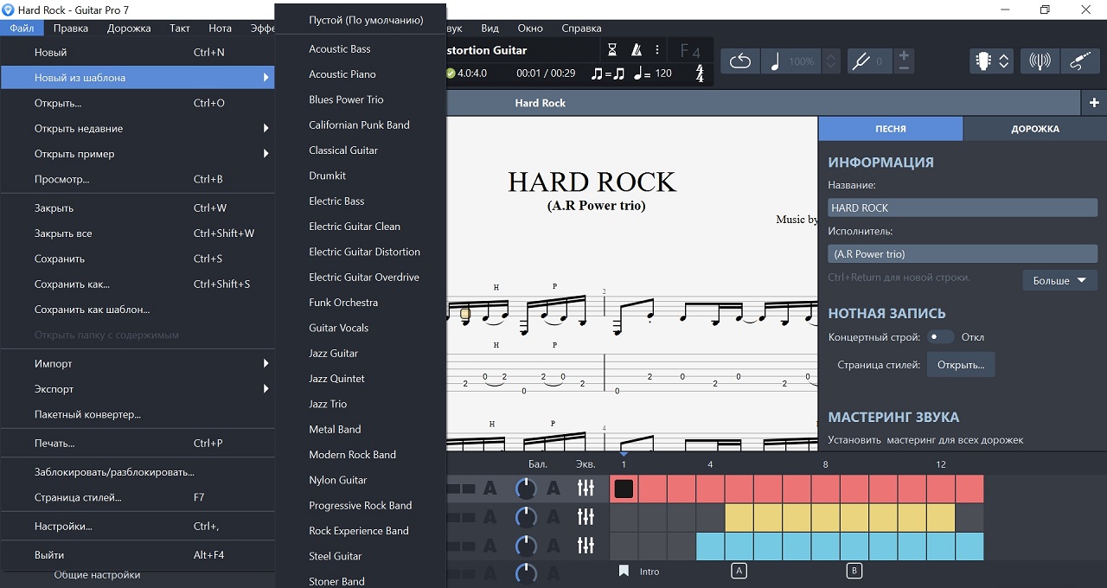Adjust balance knob of second track
This screenshot has width=1107, height=588.
coord(525,517)
